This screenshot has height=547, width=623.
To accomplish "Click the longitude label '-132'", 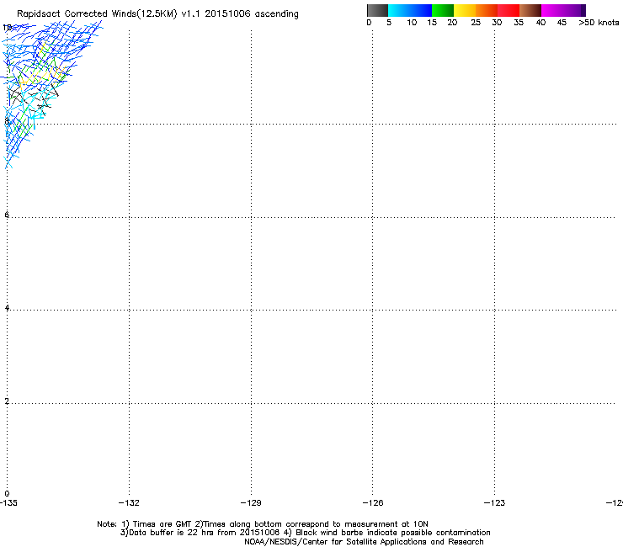I will click(129, 503).
